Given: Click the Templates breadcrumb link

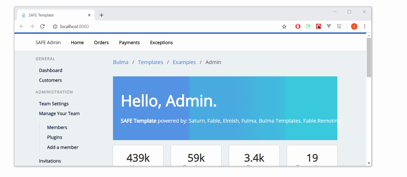Looking at the screenshot, I should (x=151, y=62).
